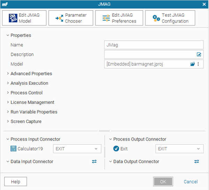Open the Edit JMAG Model button
This screenshot has height=190, width=209.
[24, 18]
